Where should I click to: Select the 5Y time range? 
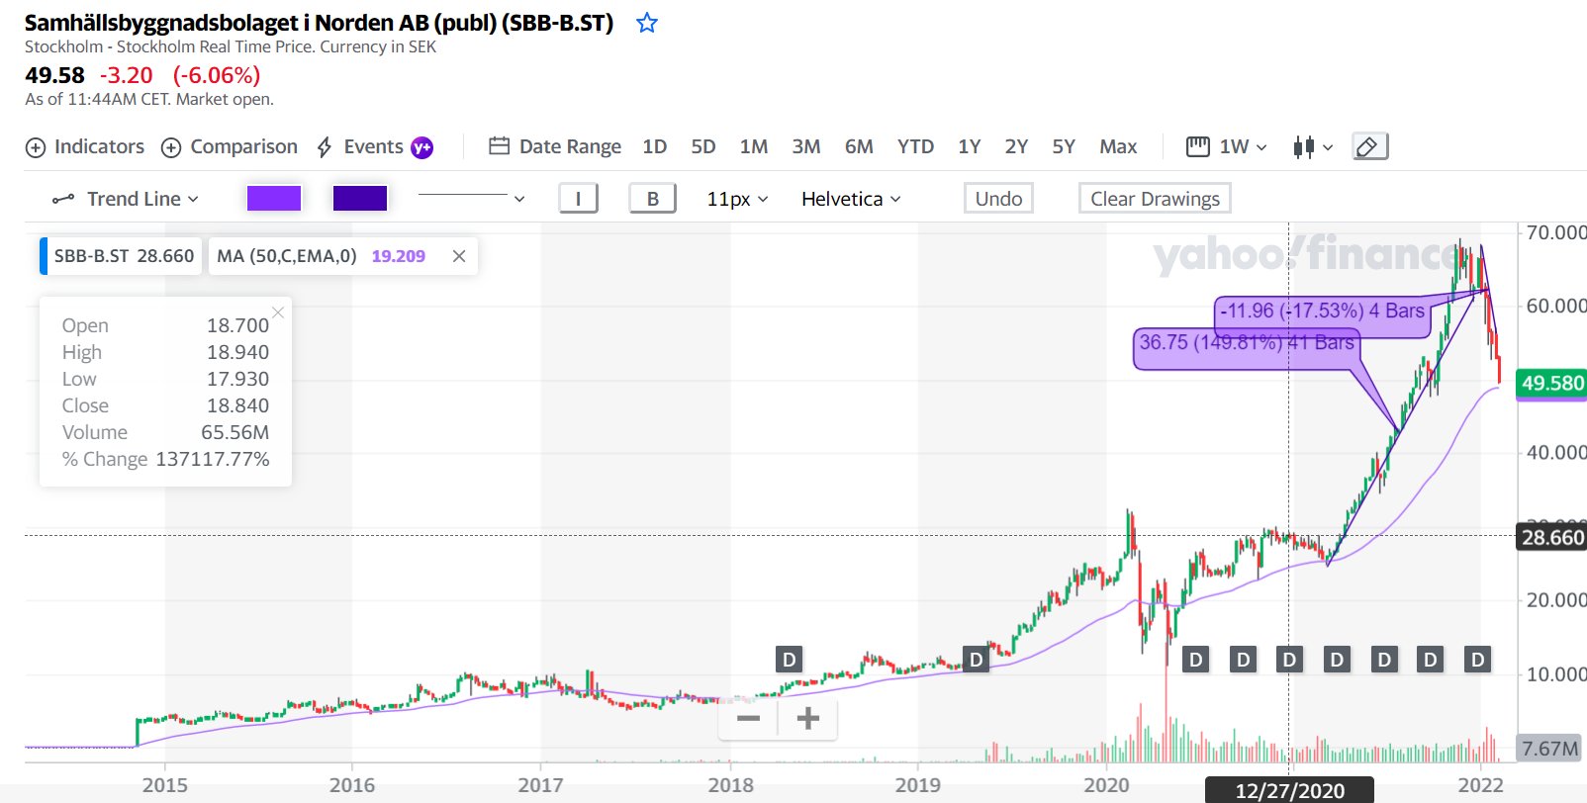(x=1064, y=146)
